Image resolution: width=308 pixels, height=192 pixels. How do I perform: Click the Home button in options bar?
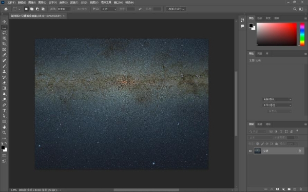pyautogui.click(x=6, y=9)
